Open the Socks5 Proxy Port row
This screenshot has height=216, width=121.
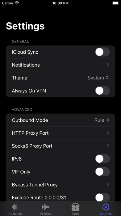click(x=60, y=146)
